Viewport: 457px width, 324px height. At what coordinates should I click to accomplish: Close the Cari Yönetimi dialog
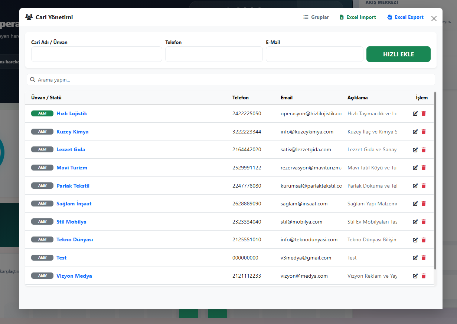point(434,19)
